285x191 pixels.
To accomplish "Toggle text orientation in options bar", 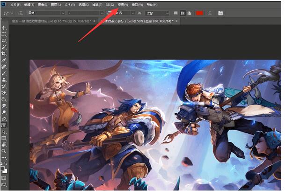I will tap(20, 13).
